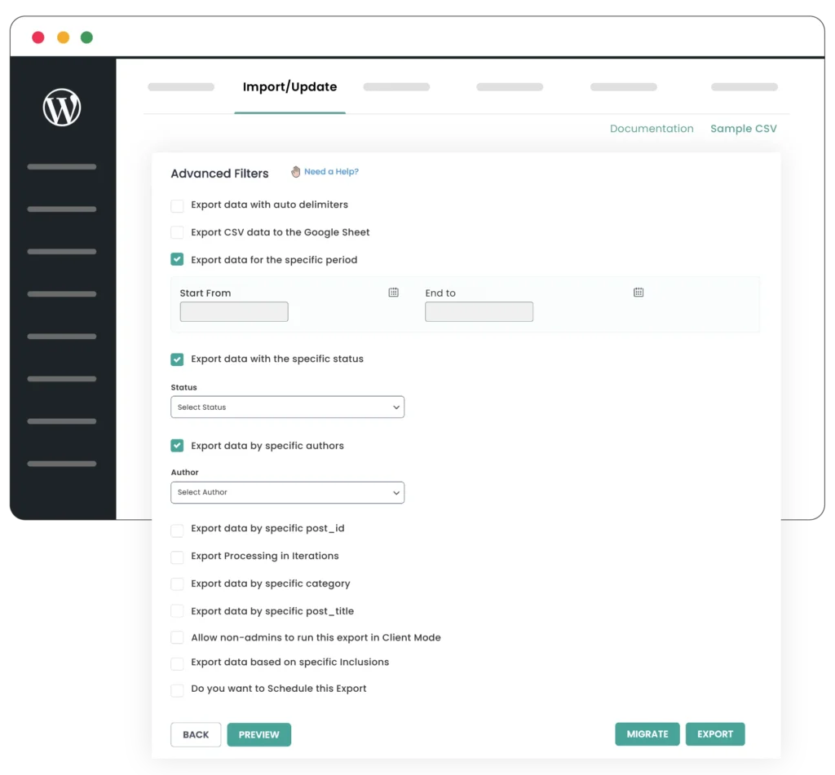Open the Documentation link
The height and width of the screenshot is (775, 835).
(652, 129)
